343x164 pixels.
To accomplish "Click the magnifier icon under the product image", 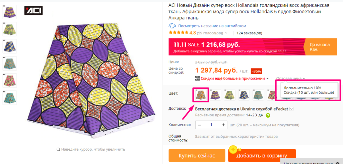I will click(58, 149).
